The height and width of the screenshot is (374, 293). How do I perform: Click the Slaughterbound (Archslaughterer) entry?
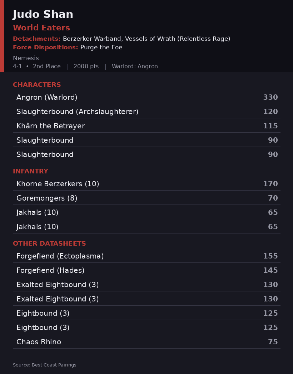click(x=146, y=112)
